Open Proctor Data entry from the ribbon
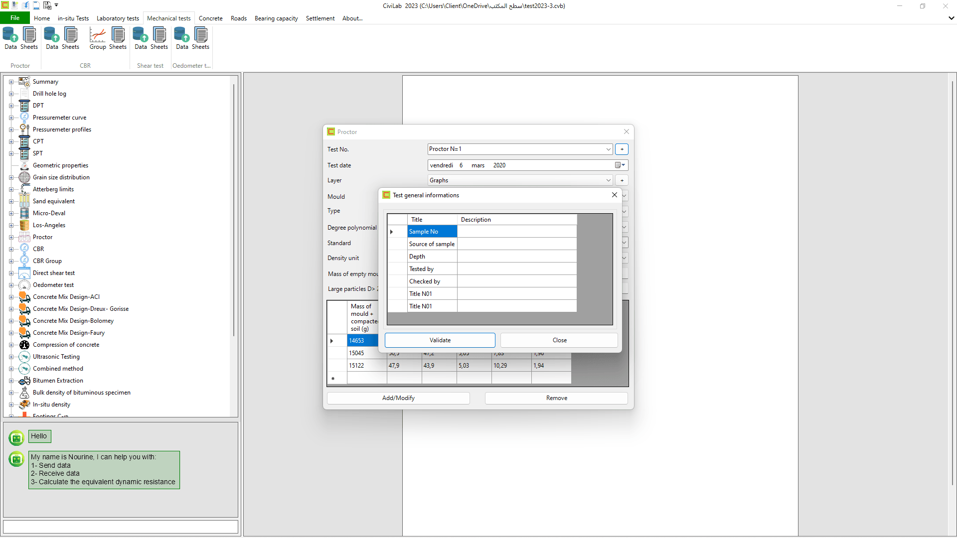This screenshot has width=957, height=538. pyautogui.click(x=10, y=37)
